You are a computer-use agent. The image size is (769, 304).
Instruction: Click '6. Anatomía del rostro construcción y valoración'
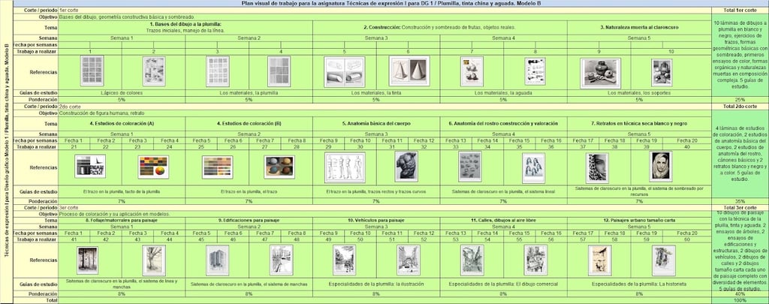tap(504, 124)
